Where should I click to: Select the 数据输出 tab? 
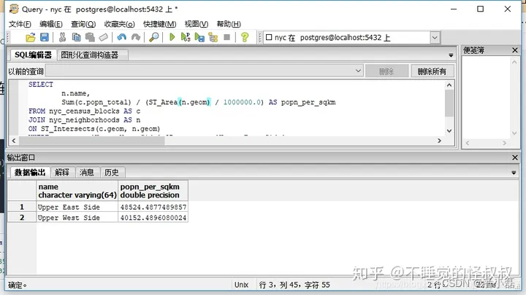pos(30,172)
